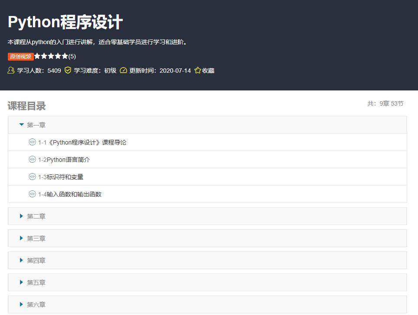Click the learner count person icon
Image resolution: width=418 pixels, height=315 pixels.
11,70
